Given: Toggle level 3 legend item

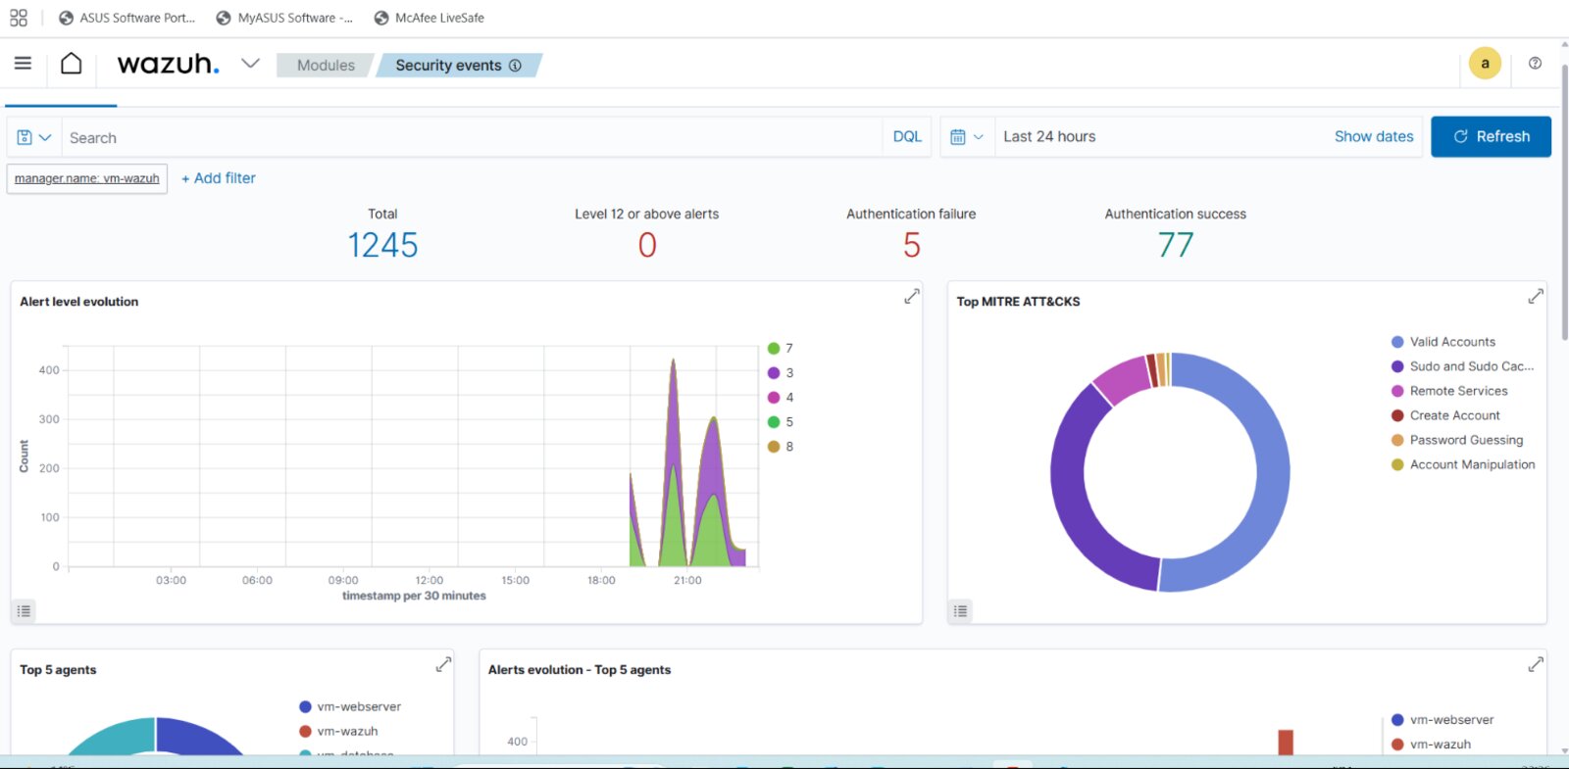Looking at the screenshot, I should 781,373.
